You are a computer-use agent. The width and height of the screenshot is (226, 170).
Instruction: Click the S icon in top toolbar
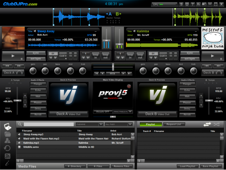[x=181, y=4]
